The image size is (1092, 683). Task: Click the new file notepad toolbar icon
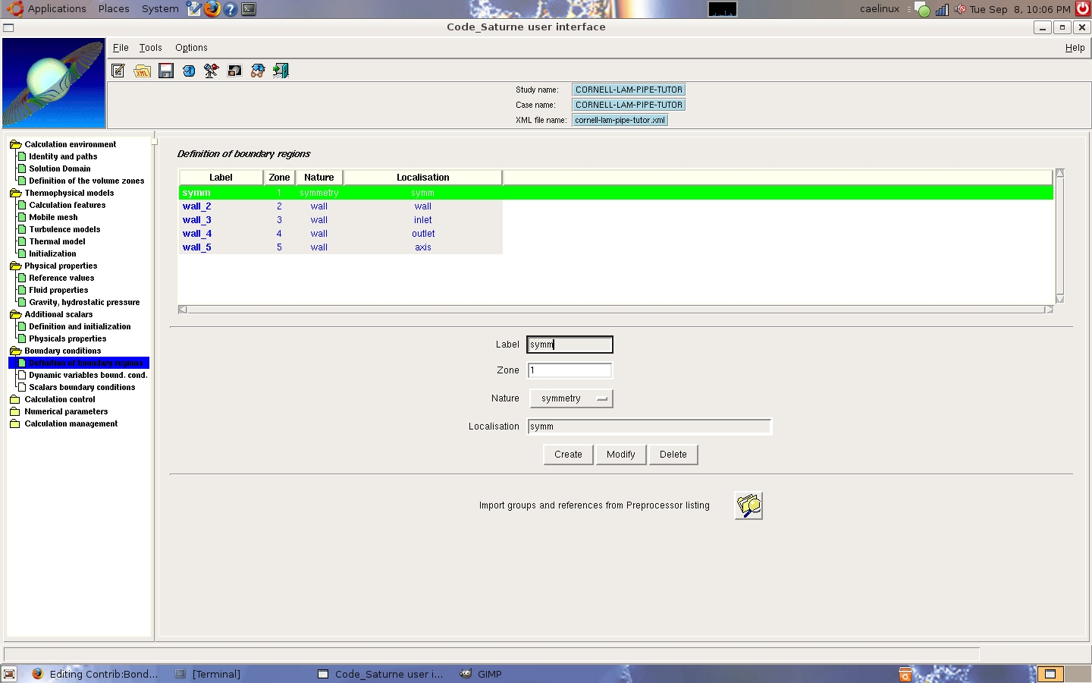click(x=118, y=71)
